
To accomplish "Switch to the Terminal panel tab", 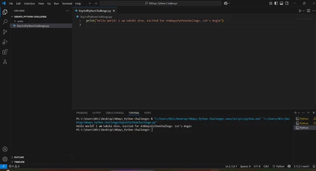I will pyautogui.click(x=134, y=113).
